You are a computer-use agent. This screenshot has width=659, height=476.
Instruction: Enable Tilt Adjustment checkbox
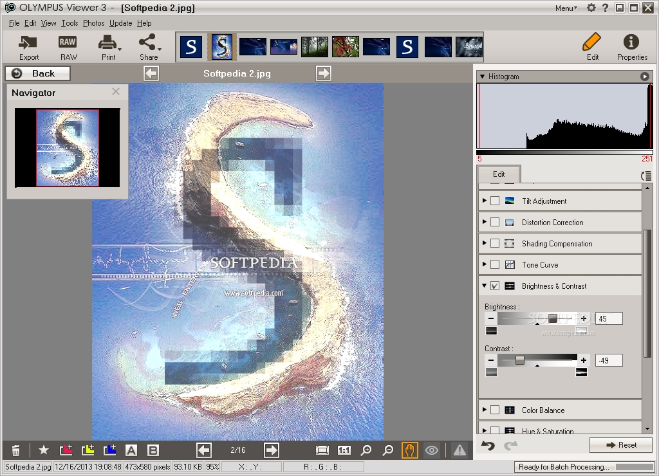[x=495, y=201]
